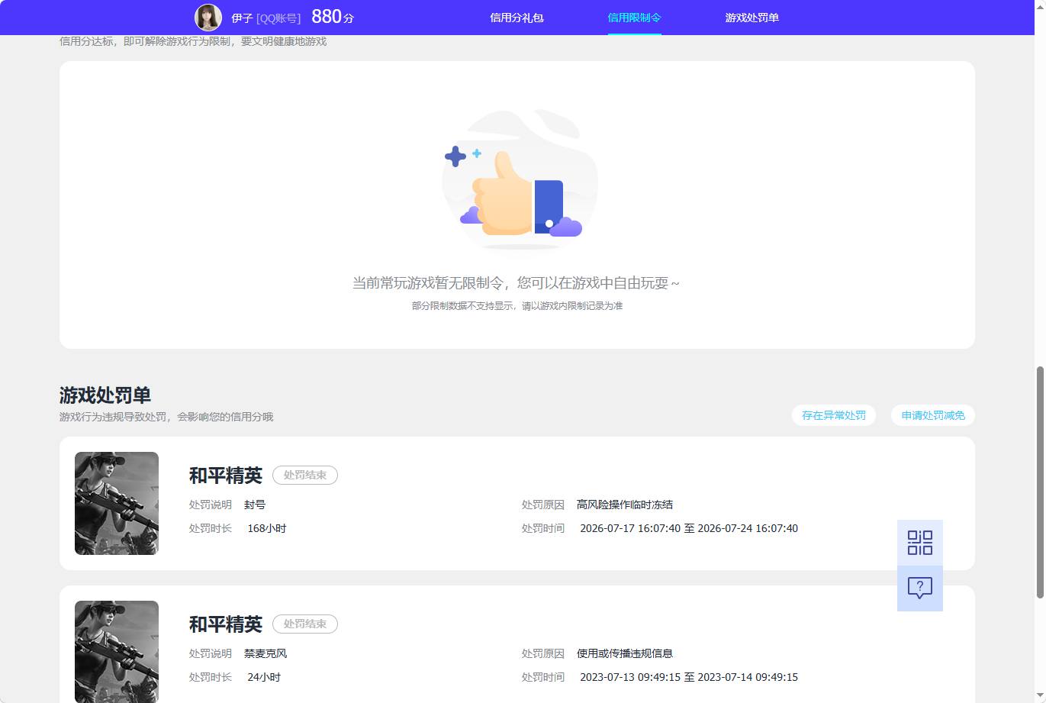The height and width of the screenshot is (703, 1046).
Task: Click the 部分限制数据不支持显示 note
Action: [x=517, y=306]
